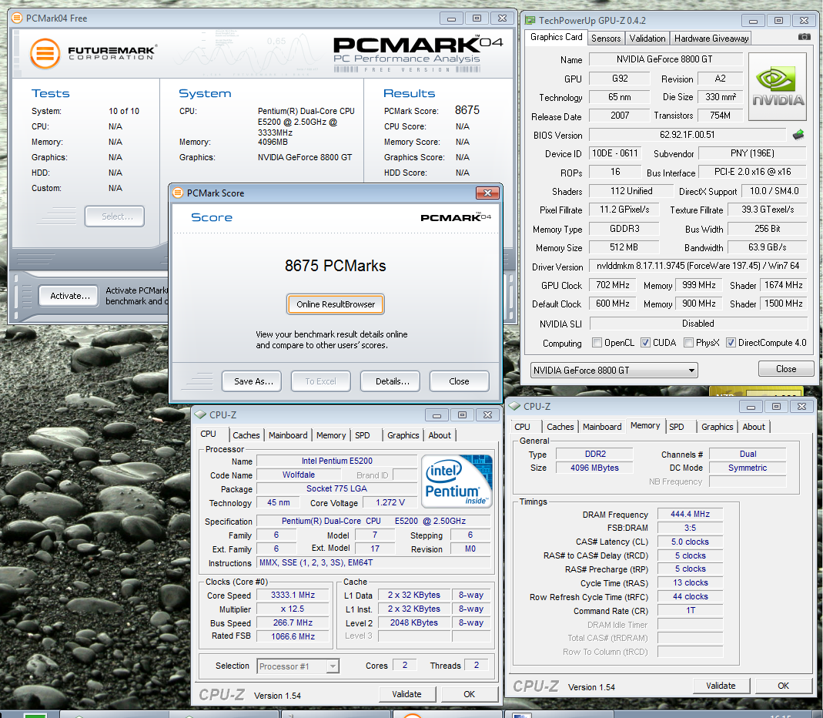
Task: Click the Intel Pentium inside logo in CPU-Z
Action: click(457, 481)
